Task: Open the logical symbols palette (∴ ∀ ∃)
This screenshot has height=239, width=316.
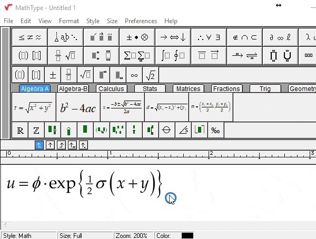Action: (209, 37)
